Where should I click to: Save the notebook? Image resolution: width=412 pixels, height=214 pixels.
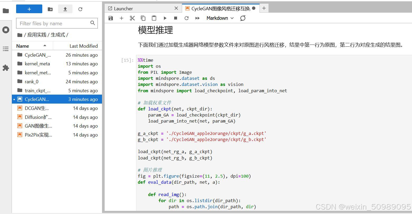tap(111, 18)
